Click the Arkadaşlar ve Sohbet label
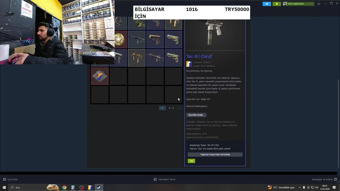Screen dimensions: 340x191 tap(322, 179)
